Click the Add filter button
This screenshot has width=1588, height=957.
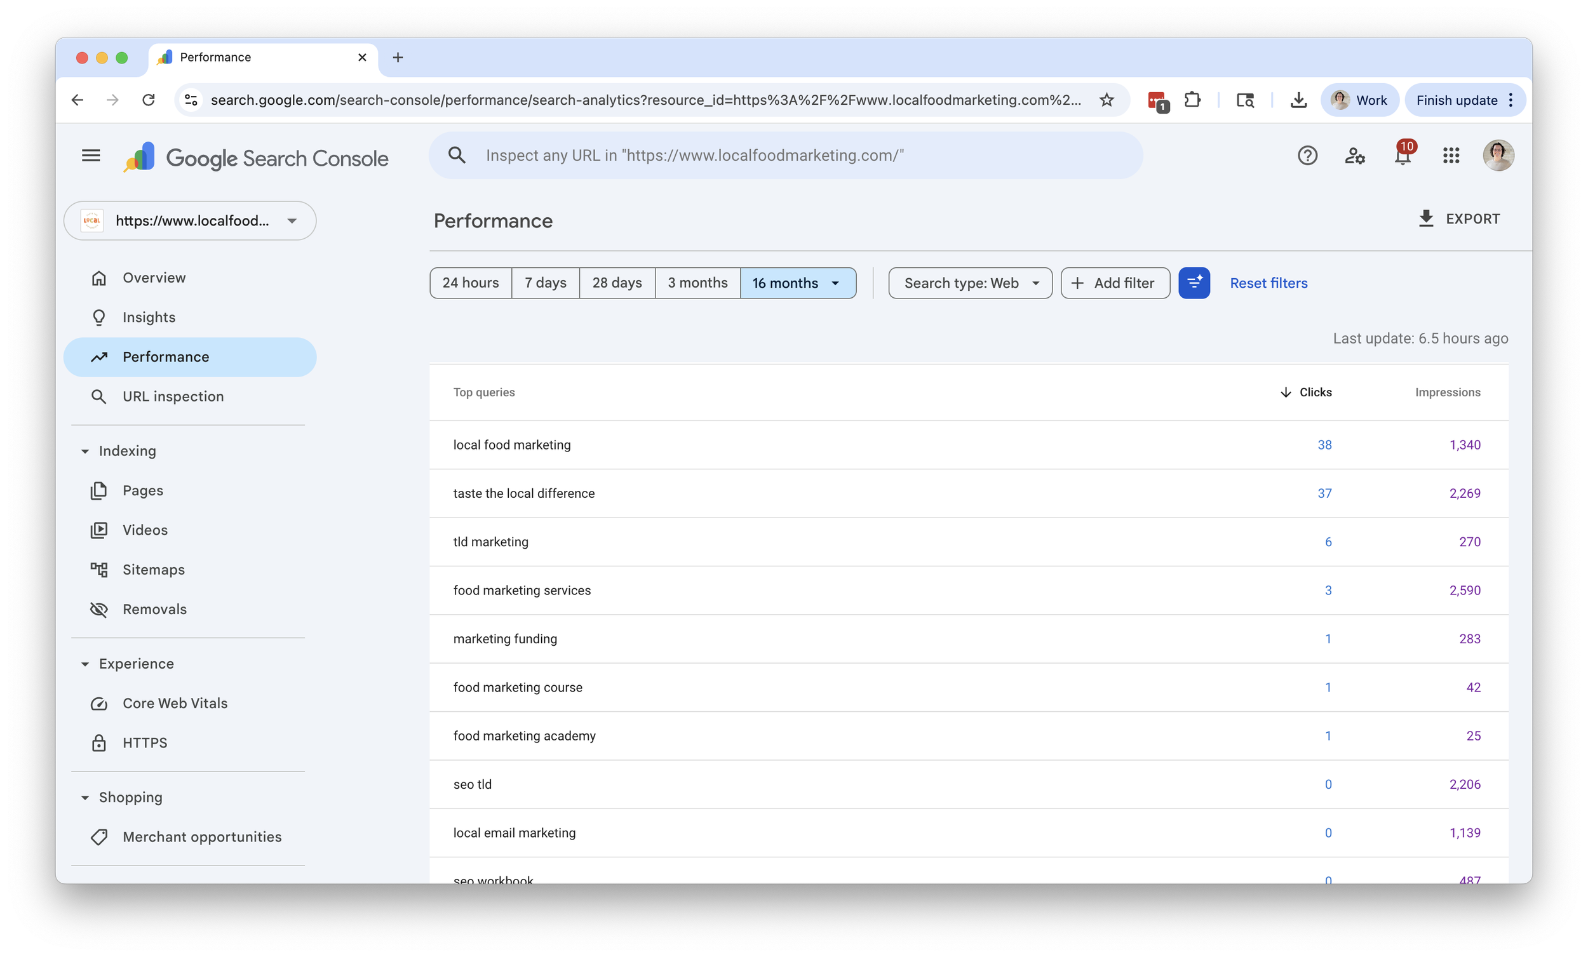tap(1114, 283)
